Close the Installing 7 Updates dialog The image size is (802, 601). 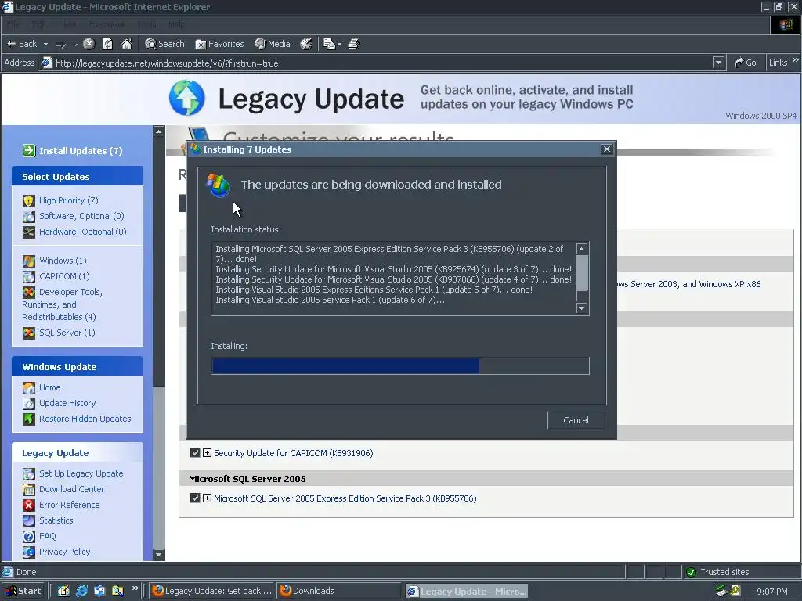[607, 149]
